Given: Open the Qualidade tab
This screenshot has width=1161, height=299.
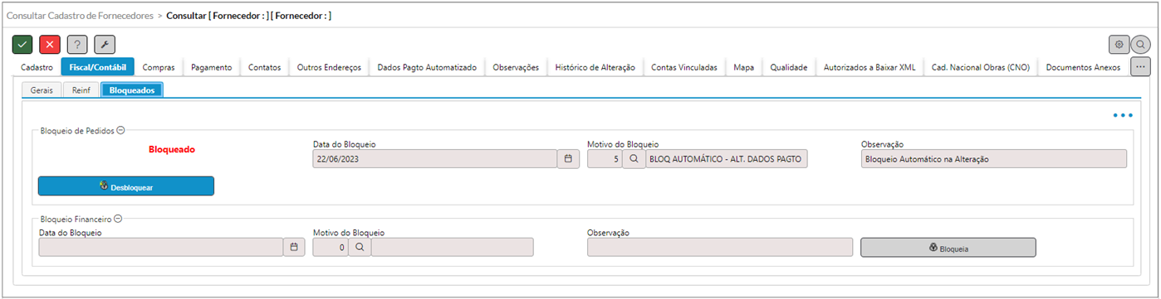Looking at the screenshot, I should coord(789,67).
